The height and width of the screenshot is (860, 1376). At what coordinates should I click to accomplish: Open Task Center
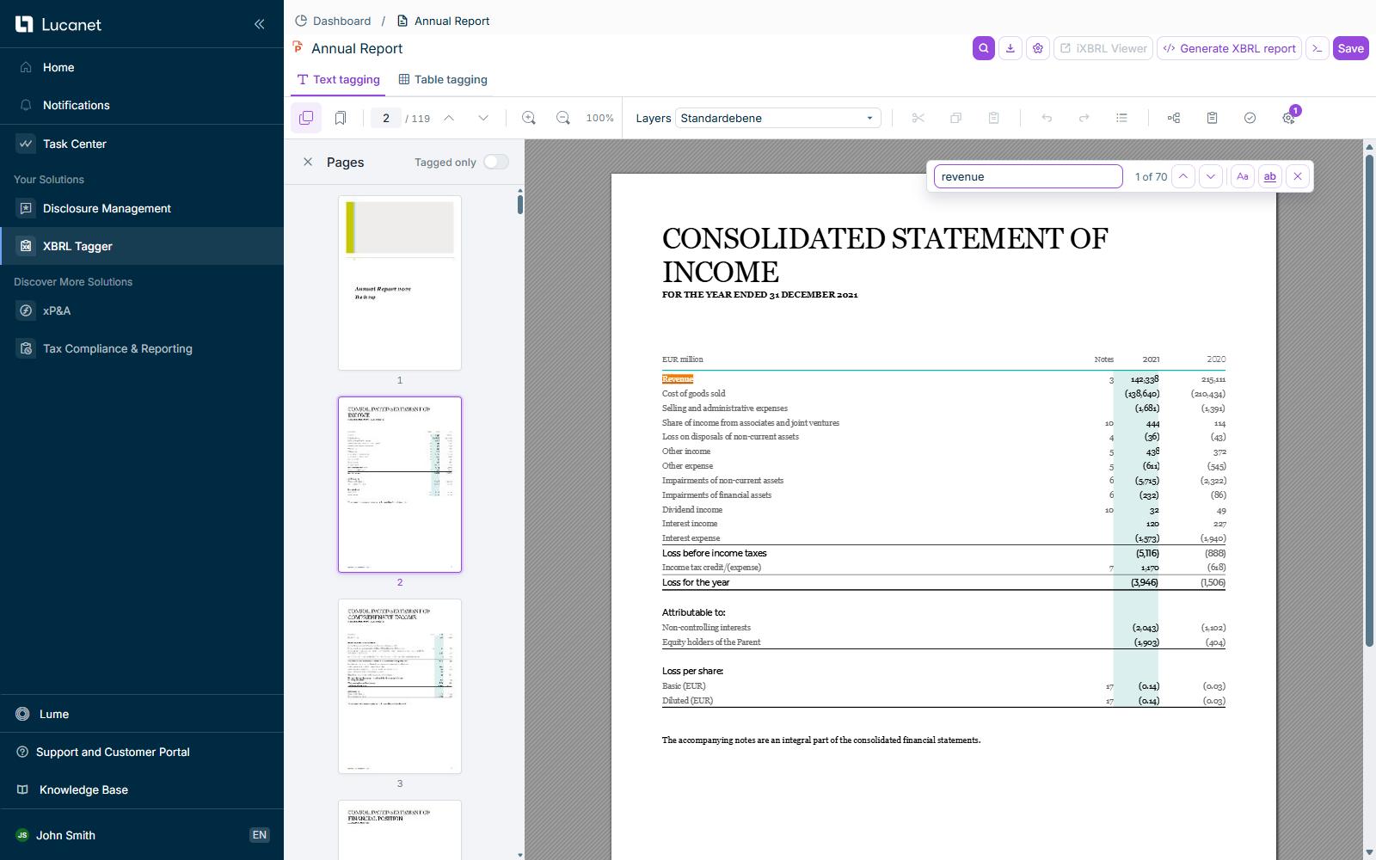click(142, 144)
